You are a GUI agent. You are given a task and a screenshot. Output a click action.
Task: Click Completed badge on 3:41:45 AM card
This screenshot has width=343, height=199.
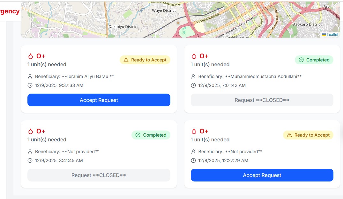click(151, 135)
